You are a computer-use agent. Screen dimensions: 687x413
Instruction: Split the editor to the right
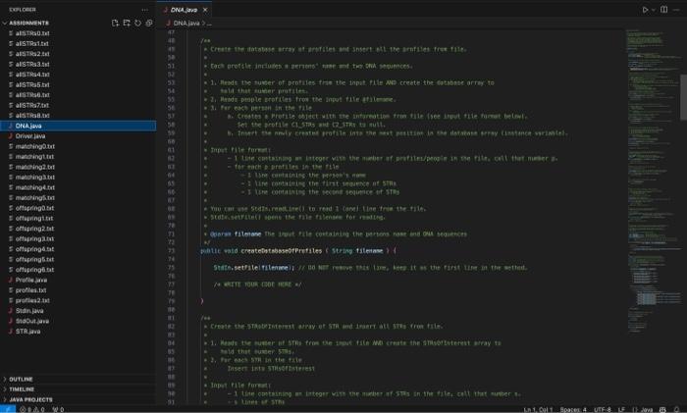coord(664,10)
